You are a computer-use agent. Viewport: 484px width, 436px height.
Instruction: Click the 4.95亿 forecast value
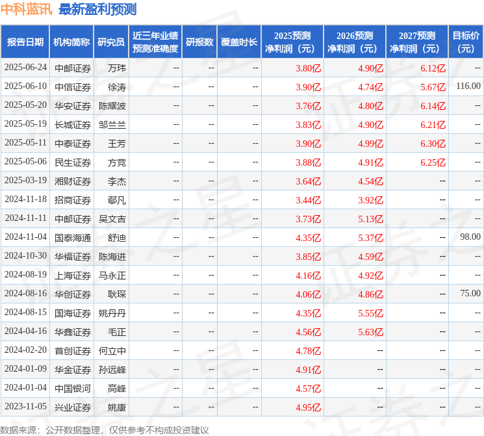pyautogui.click(x=308, y=407)
